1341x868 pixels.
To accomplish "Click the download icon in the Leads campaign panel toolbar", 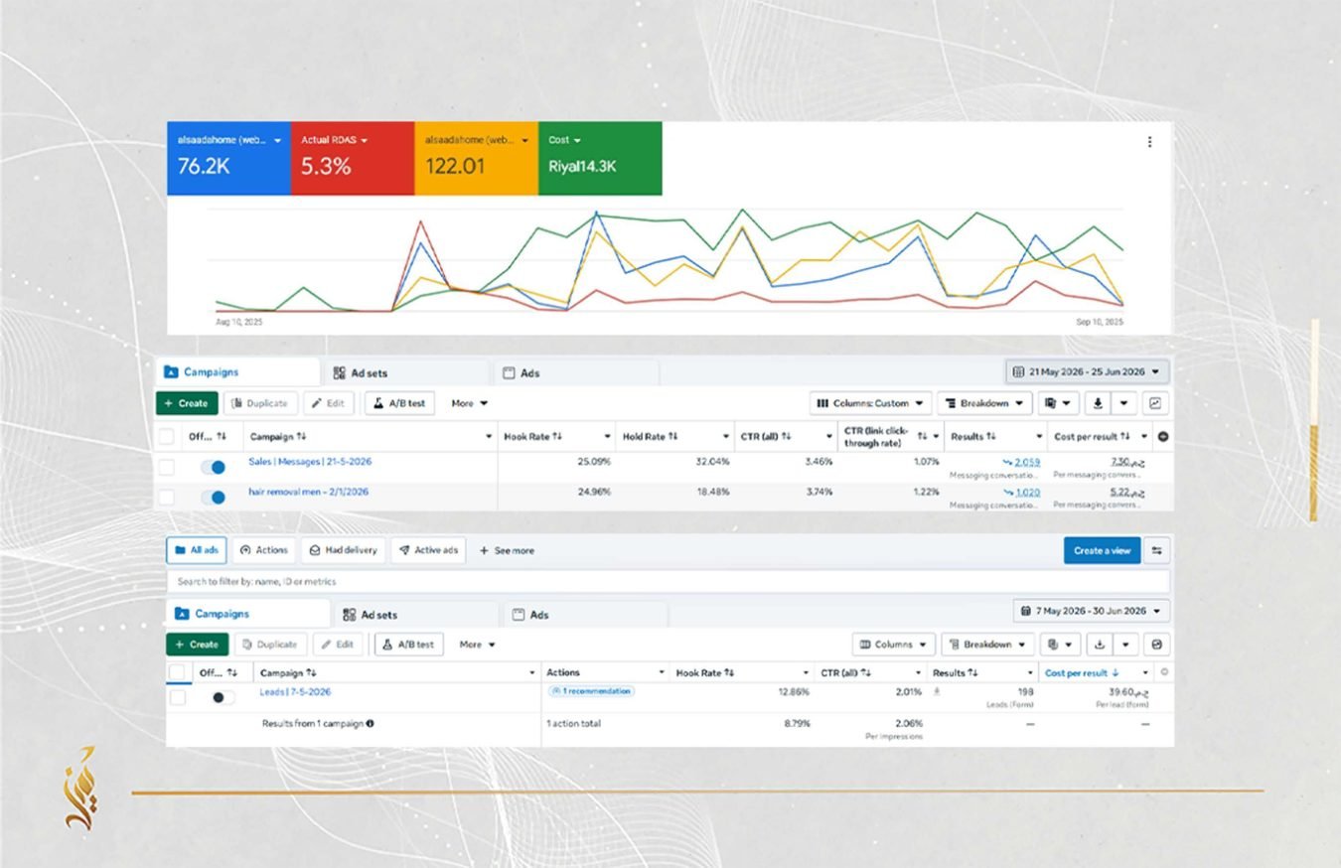I will pos(1100,645).
